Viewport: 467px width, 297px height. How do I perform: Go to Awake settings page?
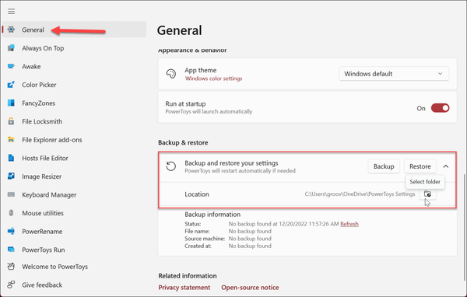[x=75, y=66]
